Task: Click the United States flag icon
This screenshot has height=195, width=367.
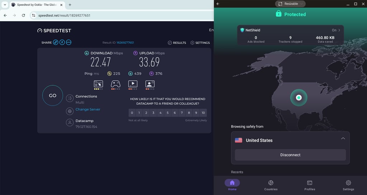Action: 238,140
